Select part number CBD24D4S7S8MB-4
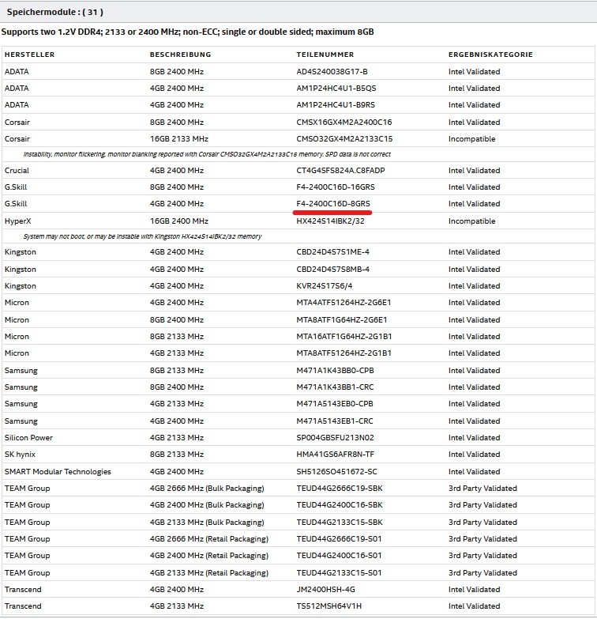Viewport: 597px width, 619px height. 332,269
